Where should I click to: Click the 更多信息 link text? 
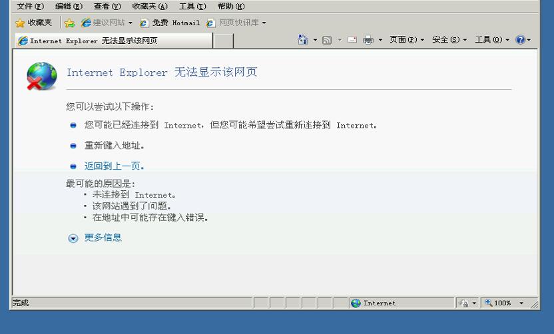point(103,238)
